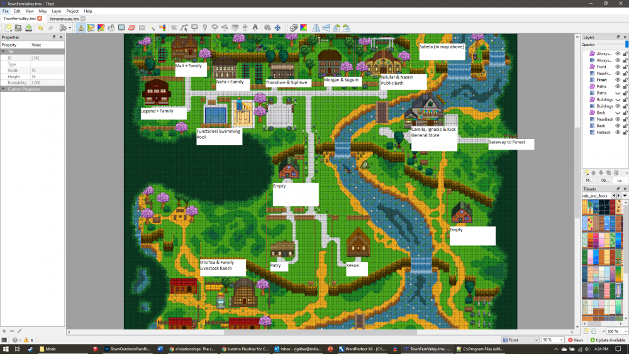This screenshot has height=354, width=629.
Task: Click Lower Layer down arrow
Action: 601,173
